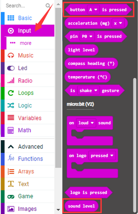This screenshot has height=214, width=138.
Task: Select the Music headphones icon
Action: click(11, 56)
